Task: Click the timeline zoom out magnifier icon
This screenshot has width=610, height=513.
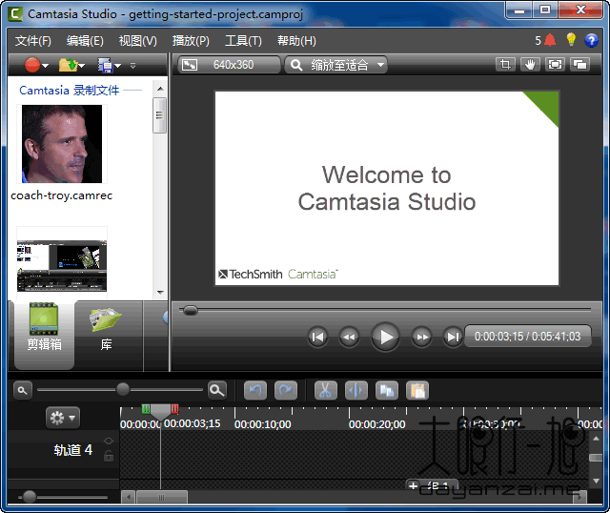Action: click(23, 390)
